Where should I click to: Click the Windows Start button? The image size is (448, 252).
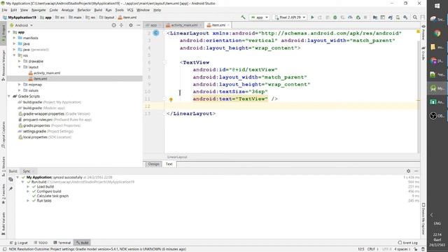437,6
